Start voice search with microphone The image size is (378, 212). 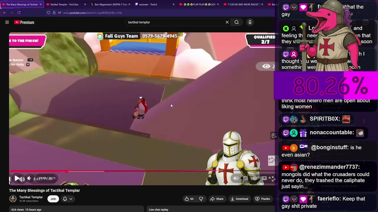(x=250, y=22)
